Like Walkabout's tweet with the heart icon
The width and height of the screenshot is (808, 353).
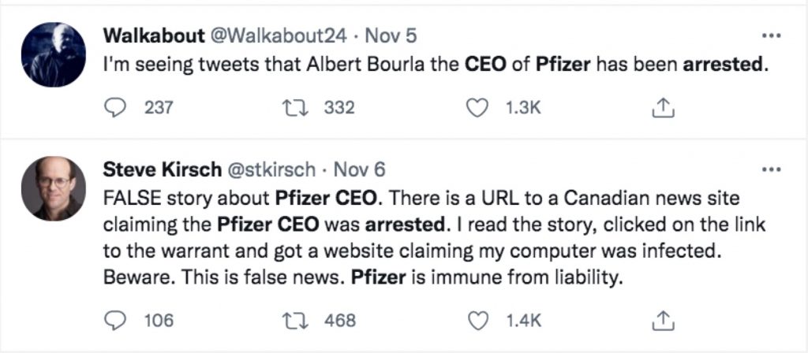click(478, 108)
